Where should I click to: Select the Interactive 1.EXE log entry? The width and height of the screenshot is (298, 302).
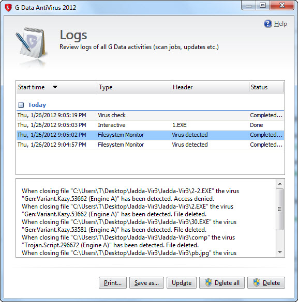click(x=150, y=125)
